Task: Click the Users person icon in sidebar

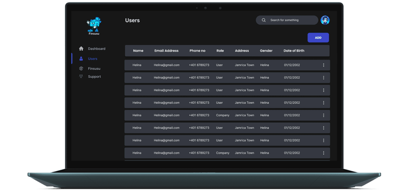Action: tap(81, 59)
